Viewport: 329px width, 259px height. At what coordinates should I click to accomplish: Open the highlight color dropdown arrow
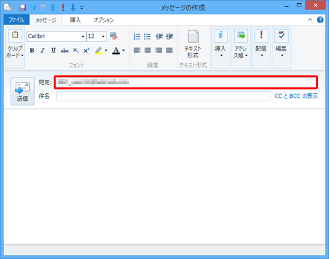click(106, 51)
